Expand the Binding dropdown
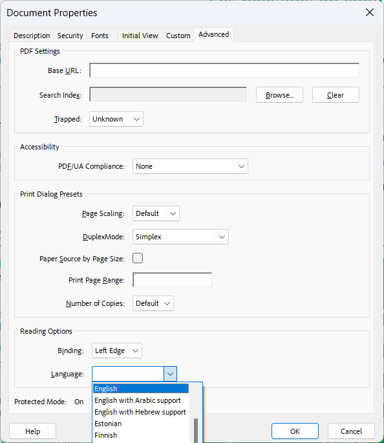384x443 pixels. pos(117,351)
